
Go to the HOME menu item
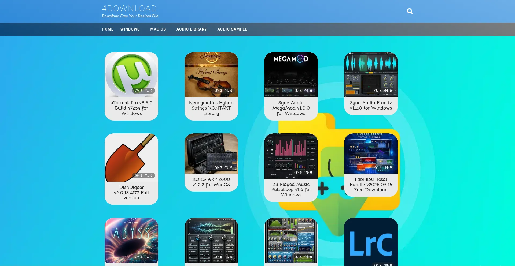click(108, 29)
